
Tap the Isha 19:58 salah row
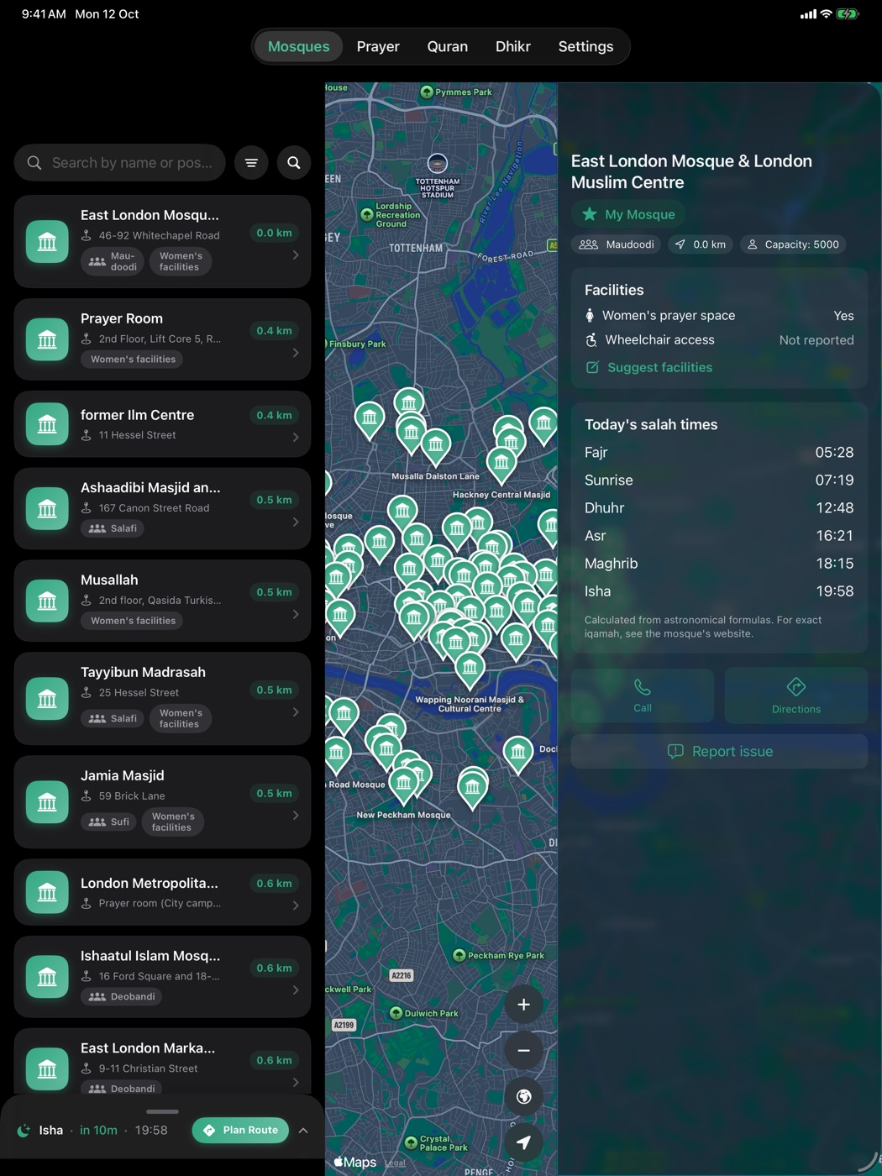[719, 591]
